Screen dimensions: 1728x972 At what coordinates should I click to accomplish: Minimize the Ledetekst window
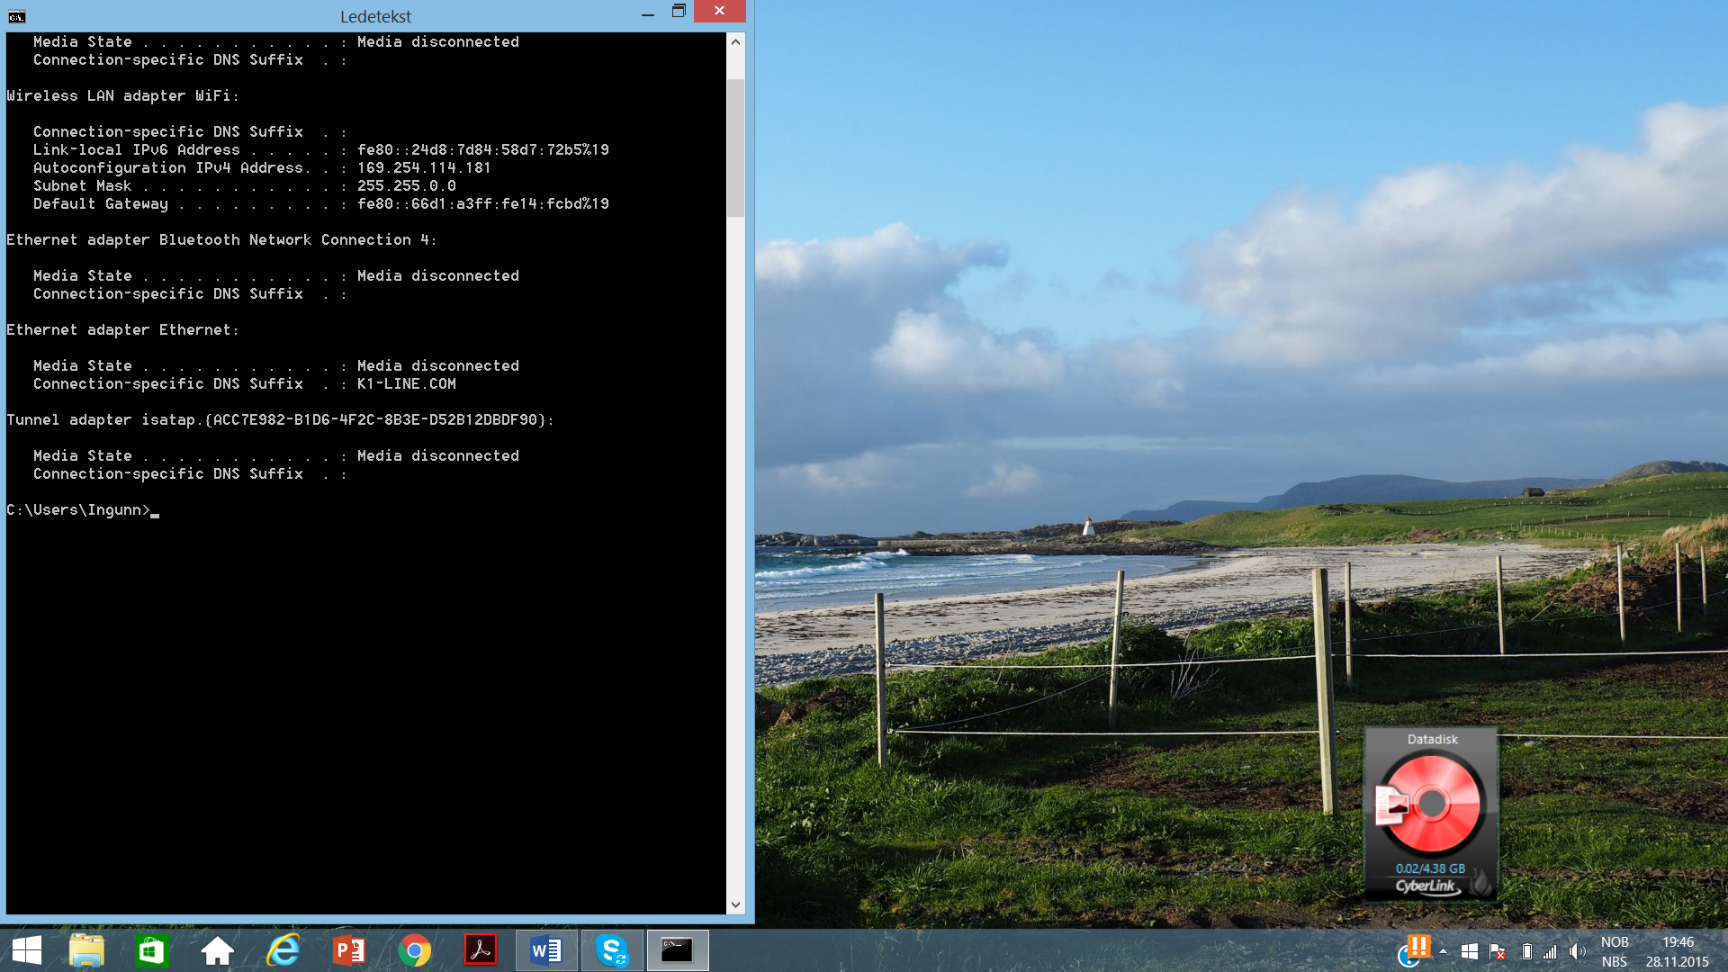click(x=647, y=12)
